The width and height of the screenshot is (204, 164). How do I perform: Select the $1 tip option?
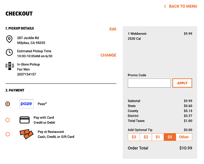pos(158,137)
